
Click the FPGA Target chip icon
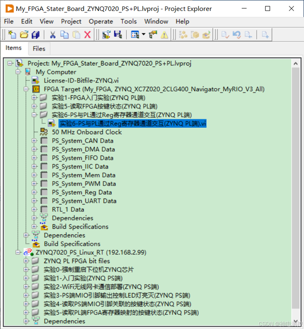[x=36, y=89]
